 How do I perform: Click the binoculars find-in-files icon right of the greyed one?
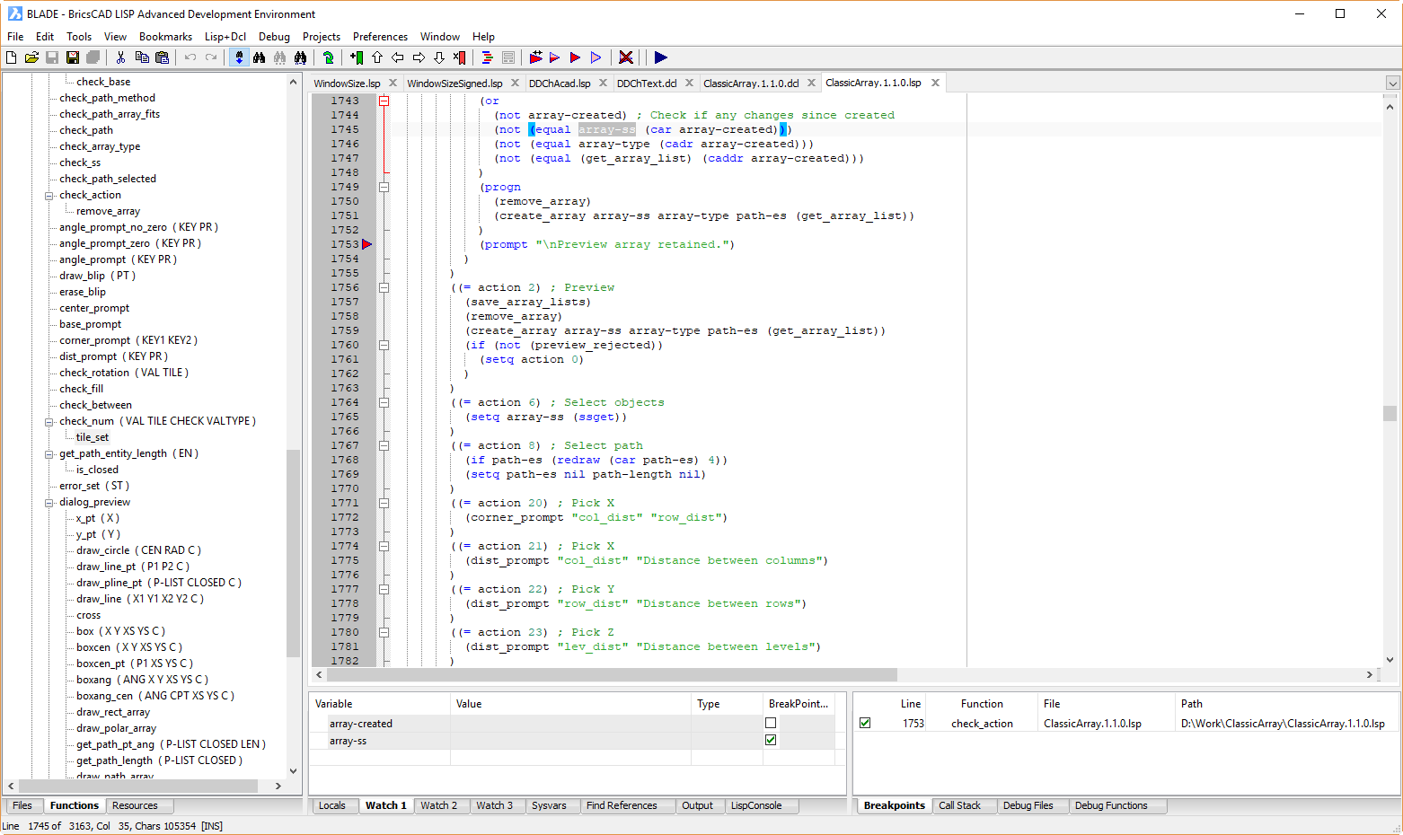300,57
